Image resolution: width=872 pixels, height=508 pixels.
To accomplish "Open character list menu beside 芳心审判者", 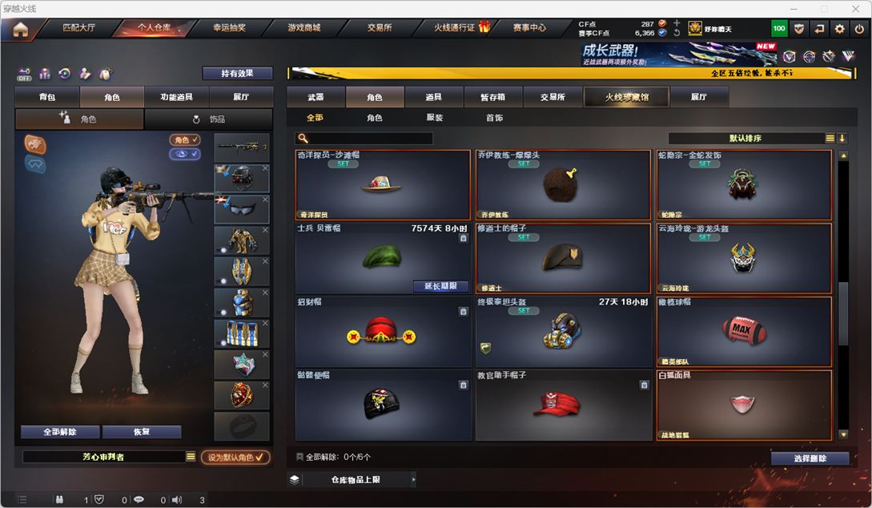I will [x=191, y=456].
